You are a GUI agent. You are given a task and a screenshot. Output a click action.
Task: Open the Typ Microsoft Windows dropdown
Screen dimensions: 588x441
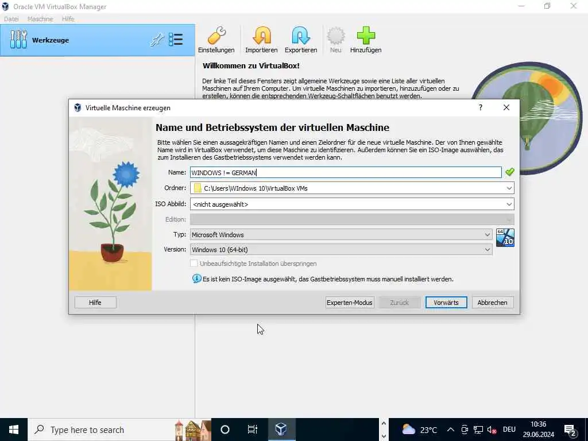tap(341, 235)
